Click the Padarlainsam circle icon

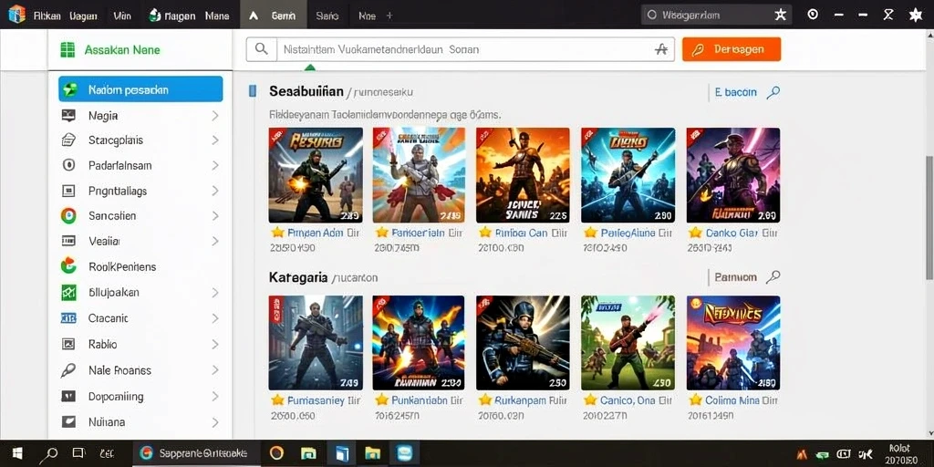[x=68, y=165]
